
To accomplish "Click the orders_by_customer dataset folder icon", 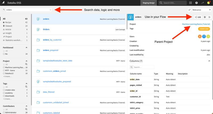I will click(x=38, y=40).
